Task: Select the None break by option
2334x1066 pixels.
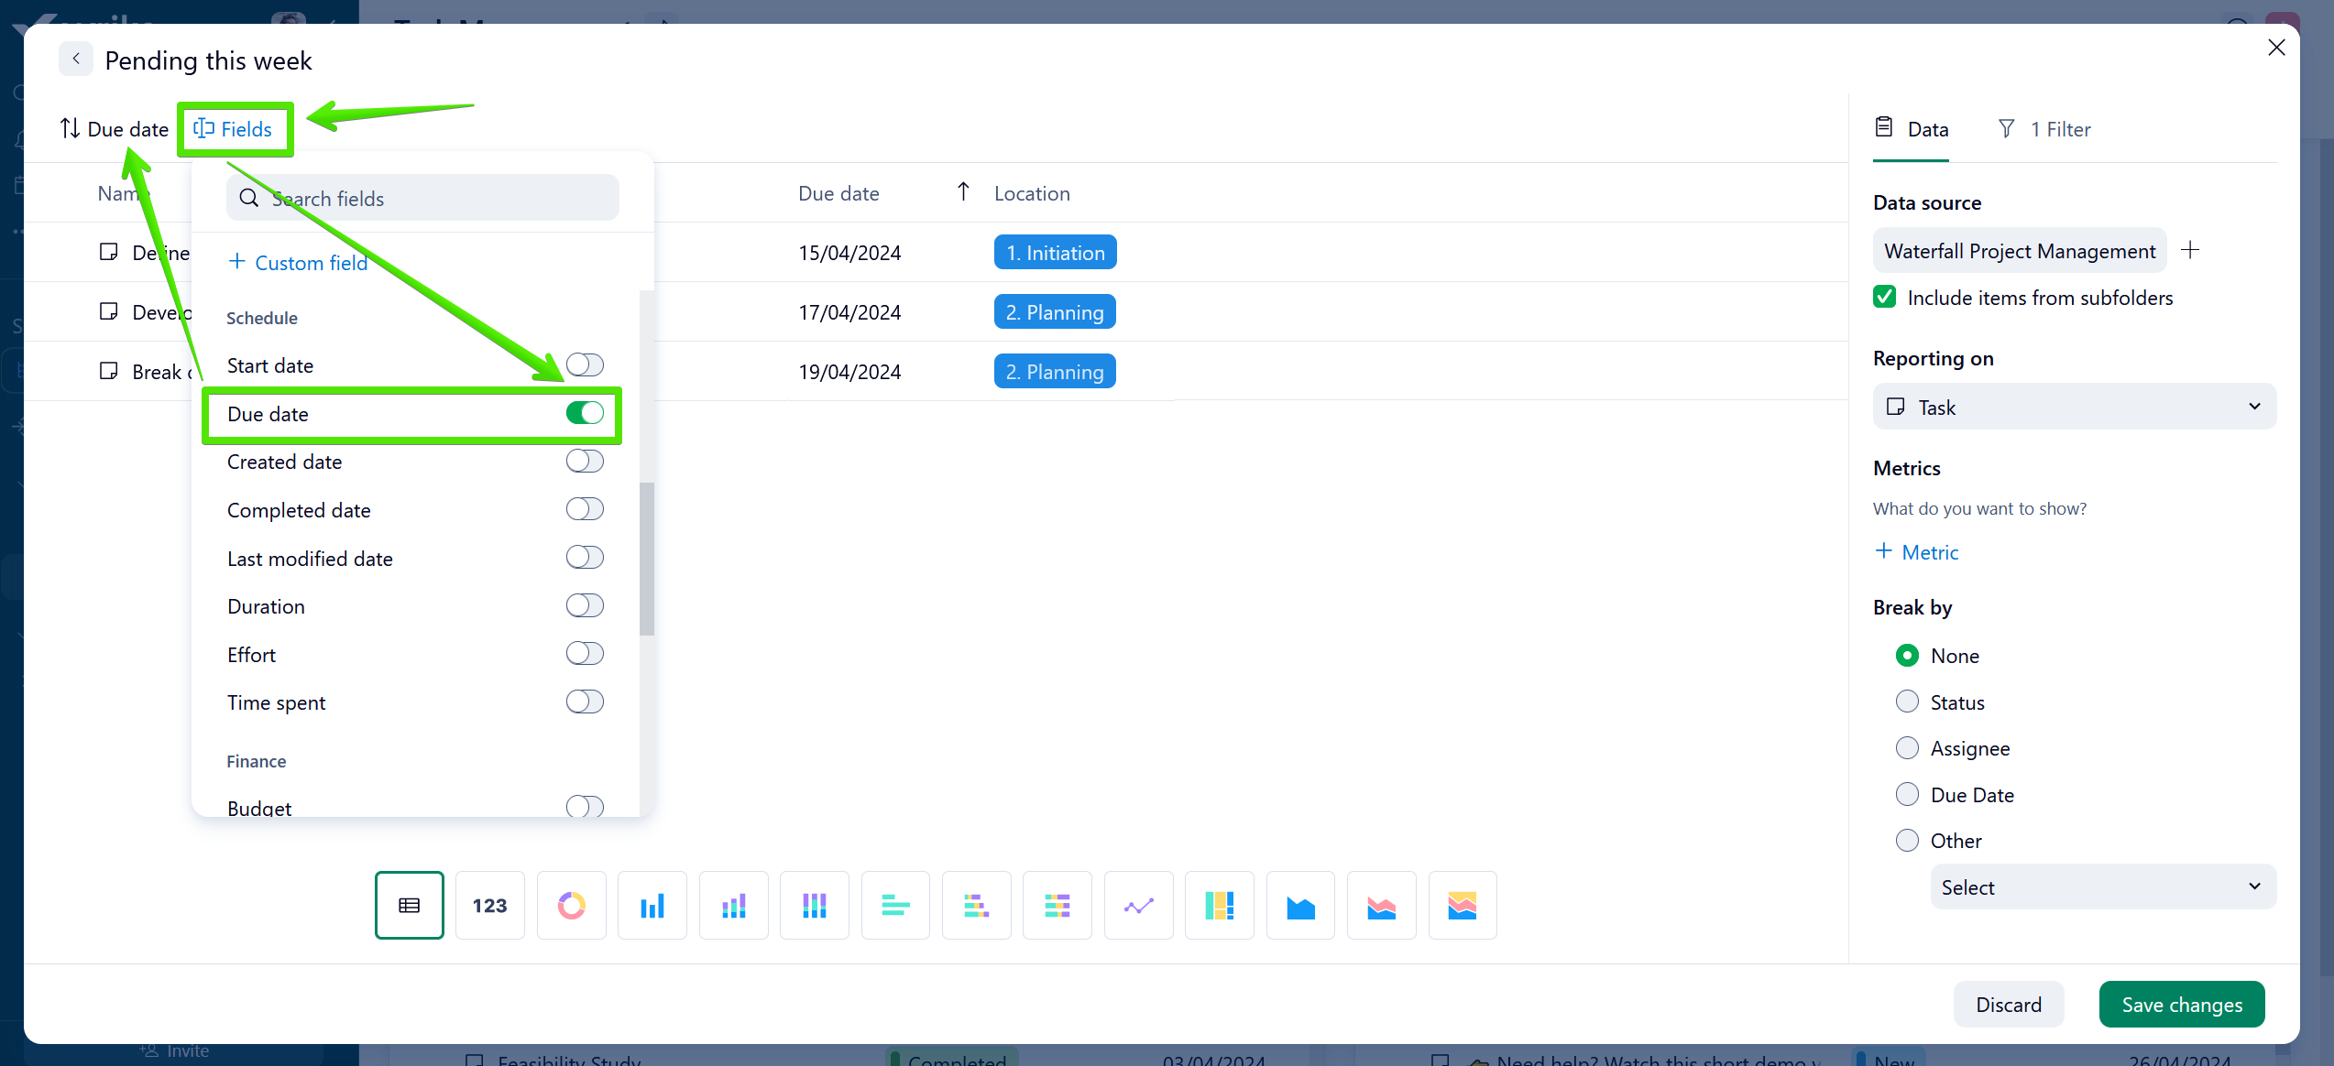Action: point(1907,655)
